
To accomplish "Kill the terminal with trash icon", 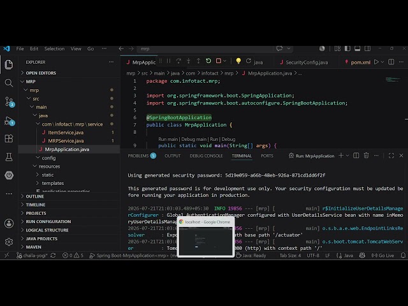I will point(366,156).
